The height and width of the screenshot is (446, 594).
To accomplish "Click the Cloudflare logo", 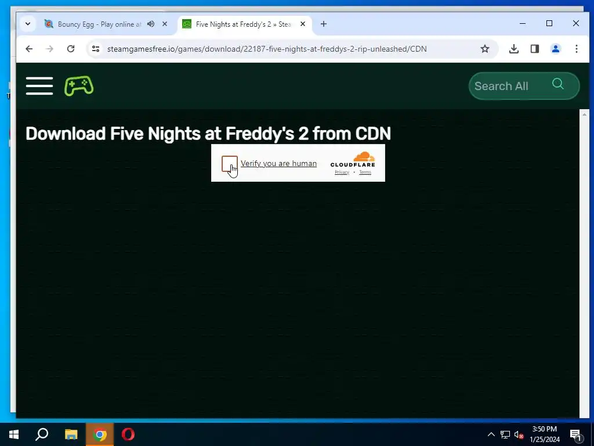I will coord(353,159).
